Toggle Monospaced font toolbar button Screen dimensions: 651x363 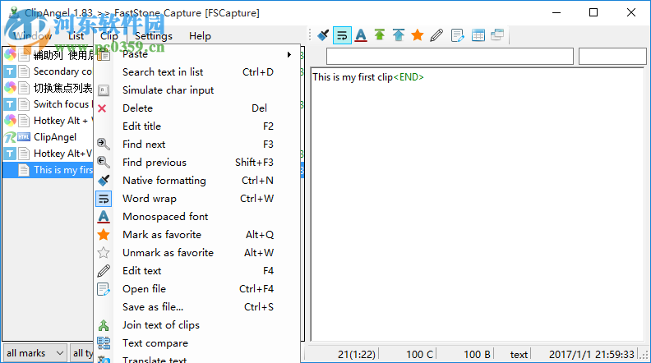tap(361, 35)
